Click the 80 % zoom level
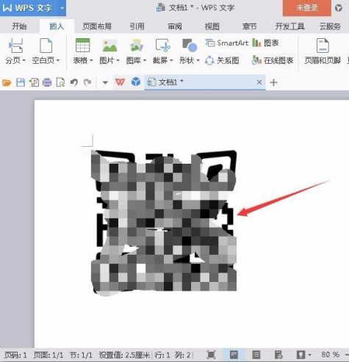The height and width of the screenshot is (362, 349). [x=331, y=355]
